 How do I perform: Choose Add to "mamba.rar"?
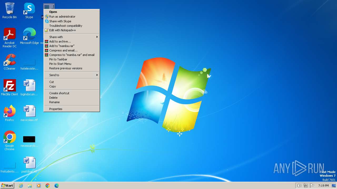[72, 46]
